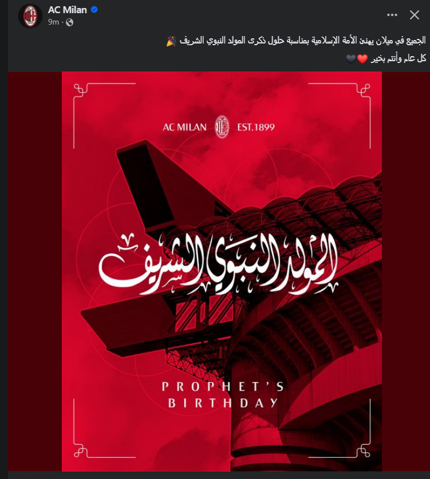Viewport: 430px width, 479px height.
Task: Click the globe public audience icon
Action: click(x=70, y=22)
